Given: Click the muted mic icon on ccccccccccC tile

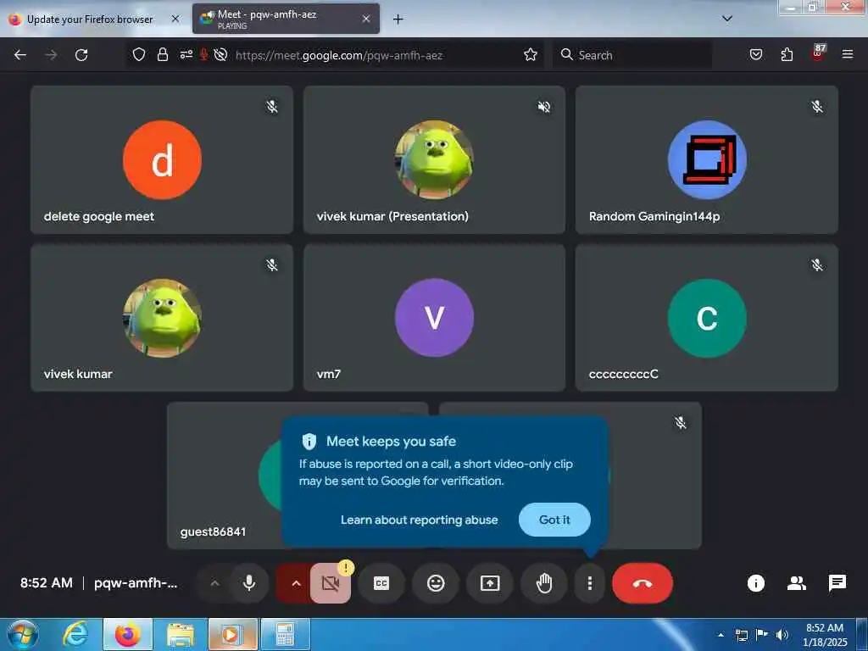Looking at the screenshot, I should click(x=816, y=264).
